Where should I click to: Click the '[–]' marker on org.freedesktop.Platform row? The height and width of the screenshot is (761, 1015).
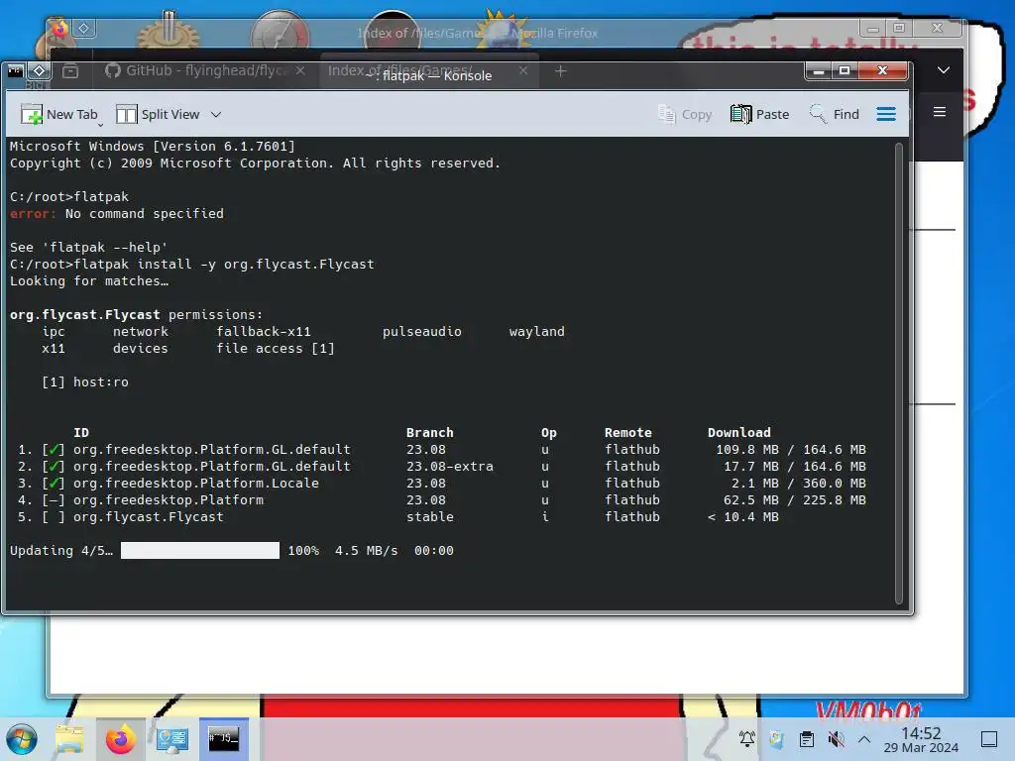coord(54,499)
